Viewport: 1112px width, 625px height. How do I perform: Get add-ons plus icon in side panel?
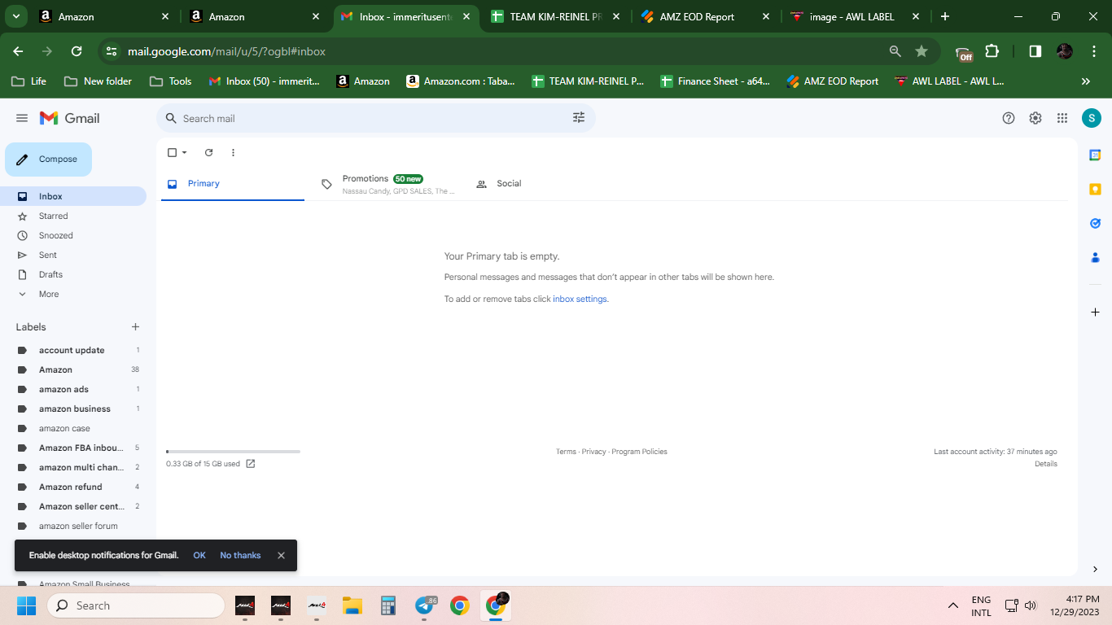point(1095,312)
